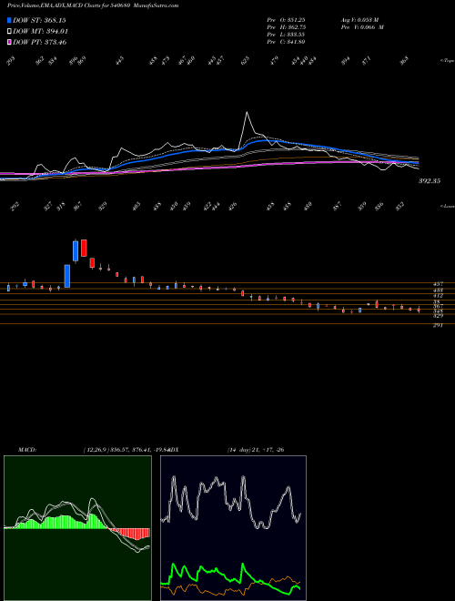Image resolution: width=455 pixels, height=601 pixels.
Task: Click the Pre O (open) price value
Action: pyautogui.click(x=286, y=19)
